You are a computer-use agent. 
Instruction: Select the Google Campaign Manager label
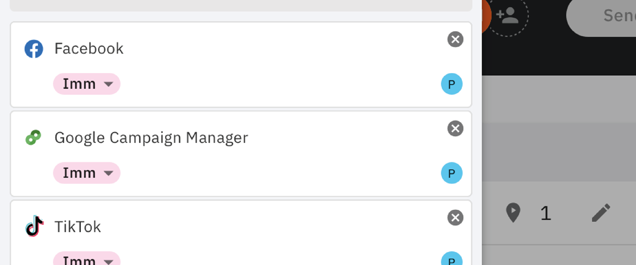[x=151, y=138]
